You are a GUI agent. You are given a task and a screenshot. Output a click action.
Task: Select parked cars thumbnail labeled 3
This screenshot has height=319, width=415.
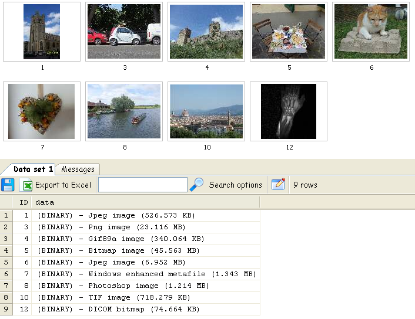pos(124,32)
